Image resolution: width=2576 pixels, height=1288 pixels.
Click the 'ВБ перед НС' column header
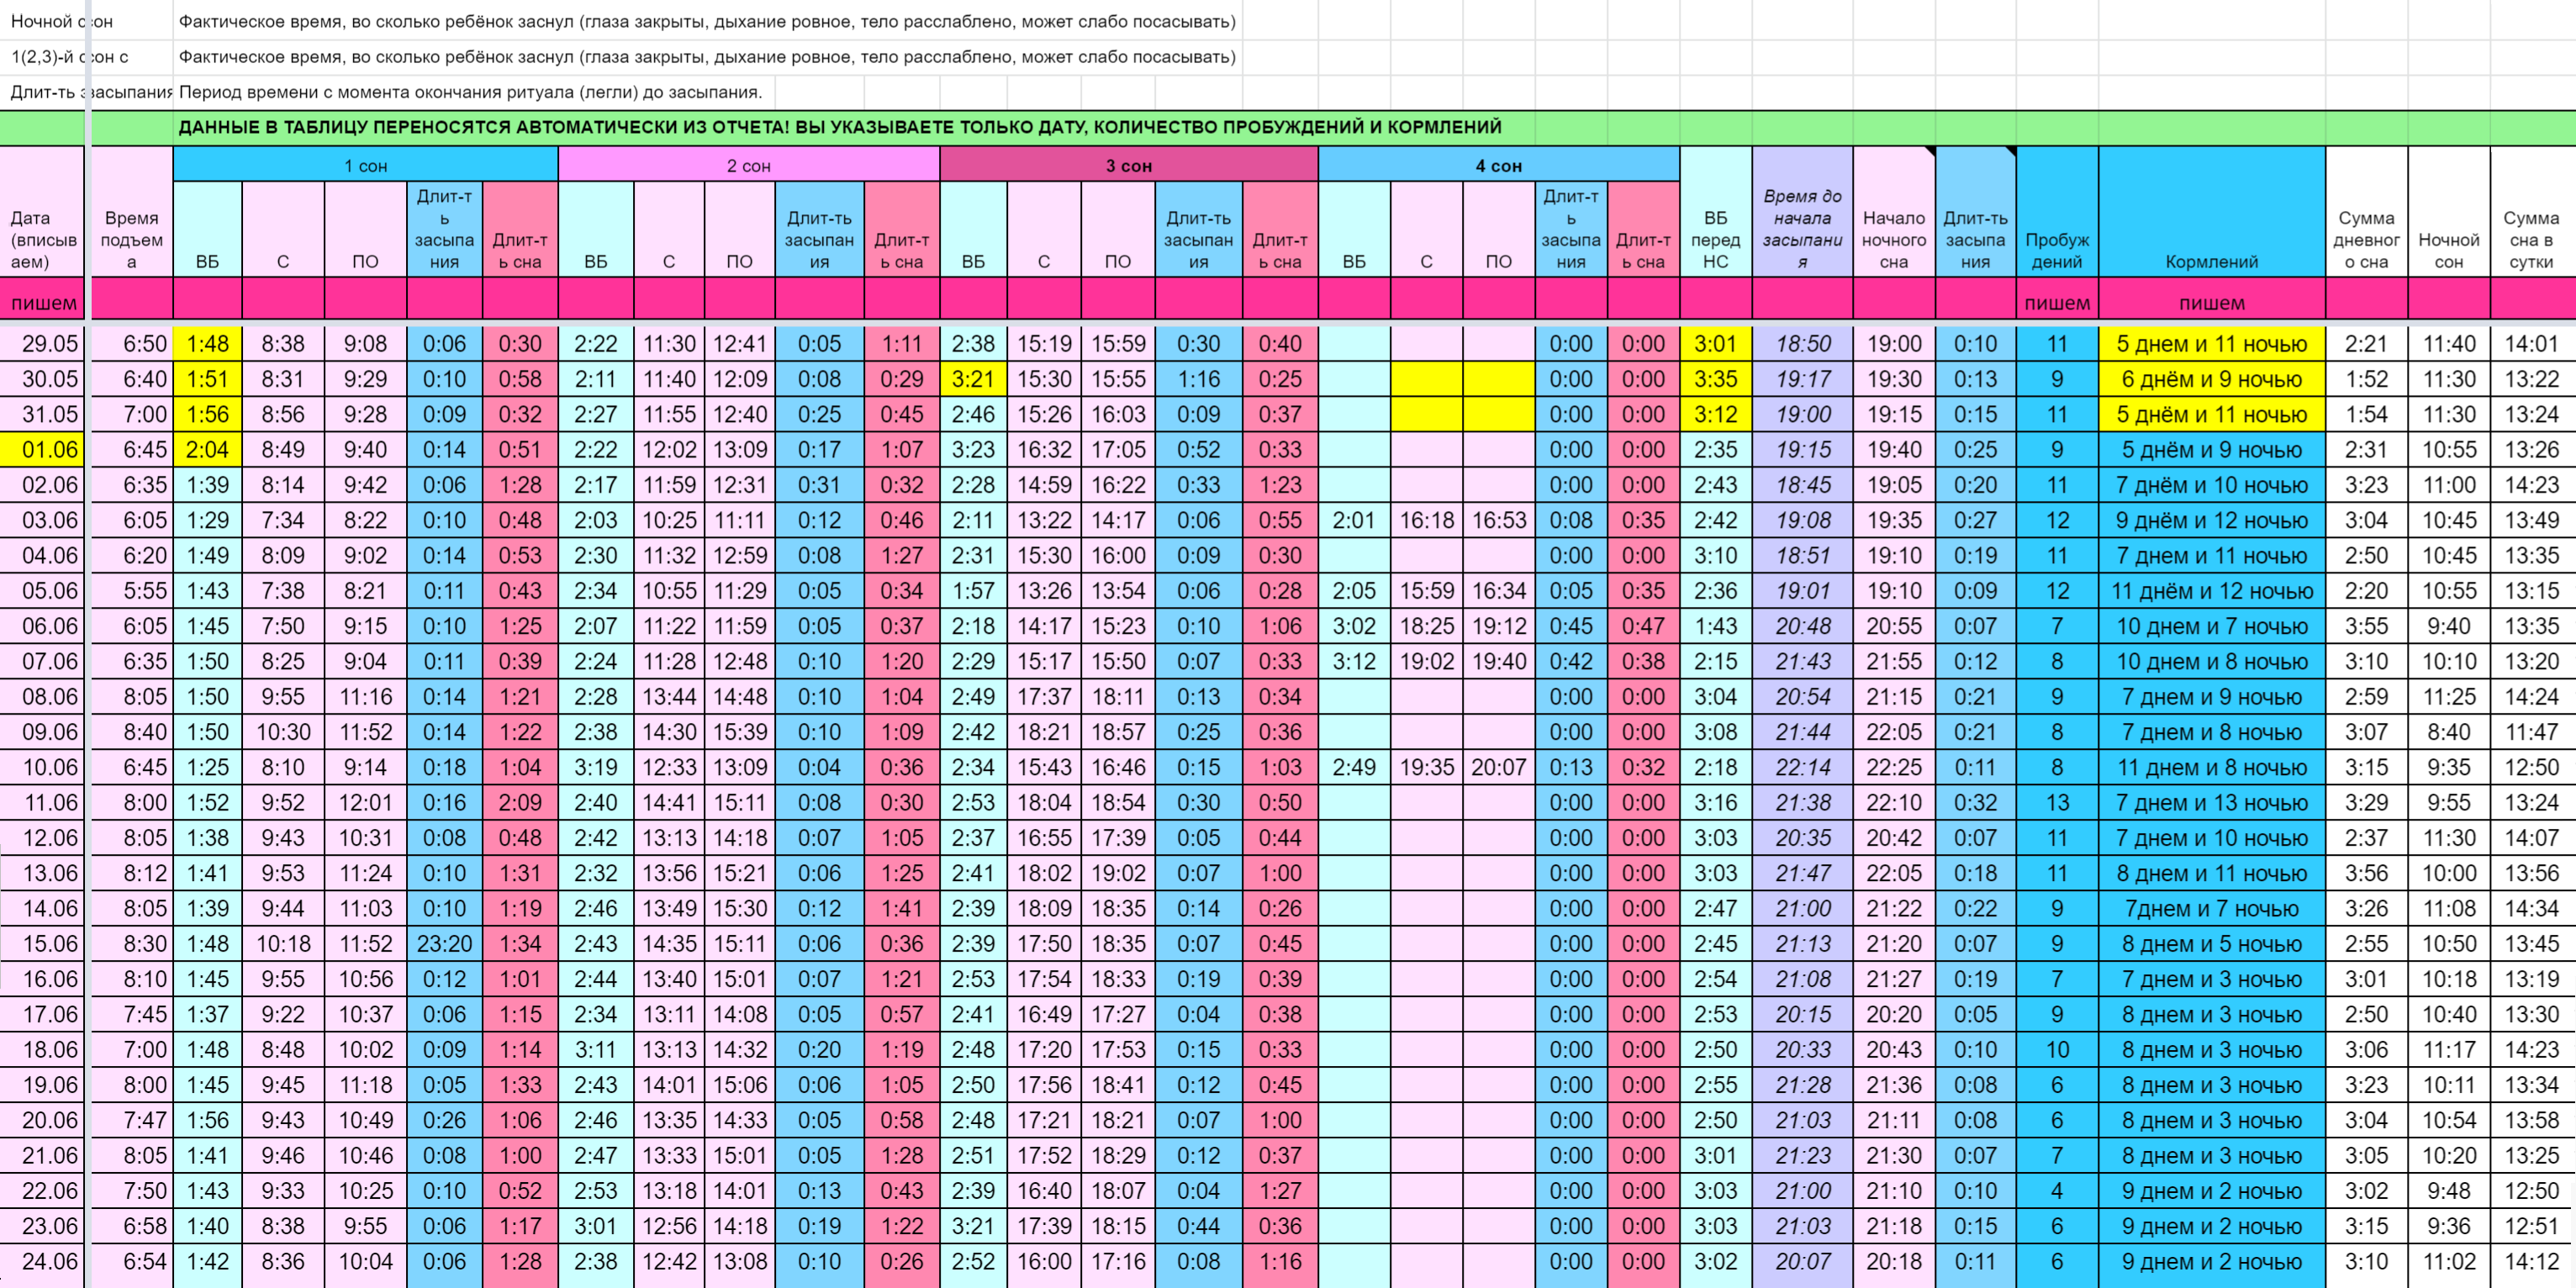pos(1716,212)
